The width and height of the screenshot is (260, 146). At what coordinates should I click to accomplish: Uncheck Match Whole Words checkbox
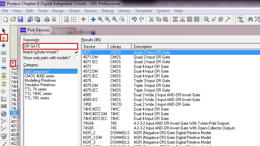(77, 52)
